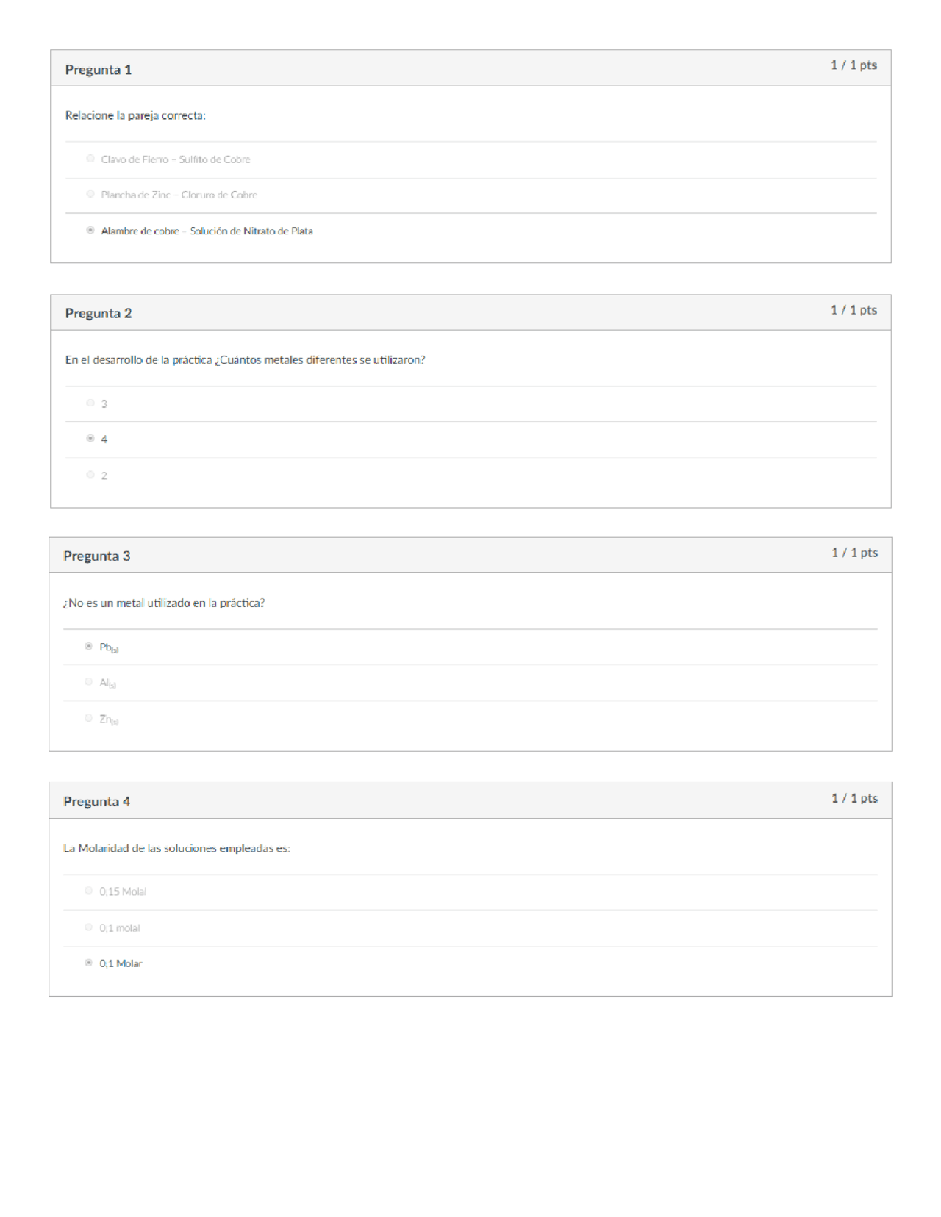Click the Pregunta 1 header
Viewport: 941px width, 1217px height.
(99, 70)
